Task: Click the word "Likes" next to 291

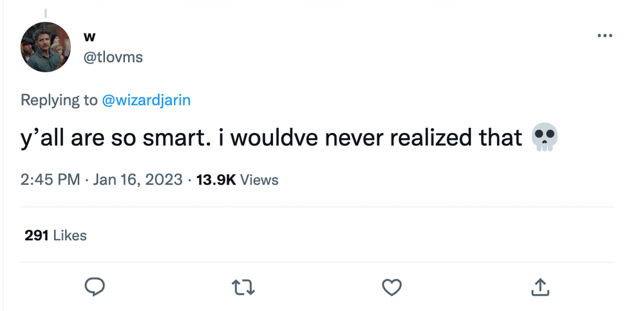Action: (x=70, y=235)
